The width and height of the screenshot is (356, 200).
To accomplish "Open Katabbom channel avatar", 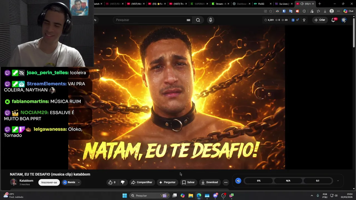I will pos(13,182).
